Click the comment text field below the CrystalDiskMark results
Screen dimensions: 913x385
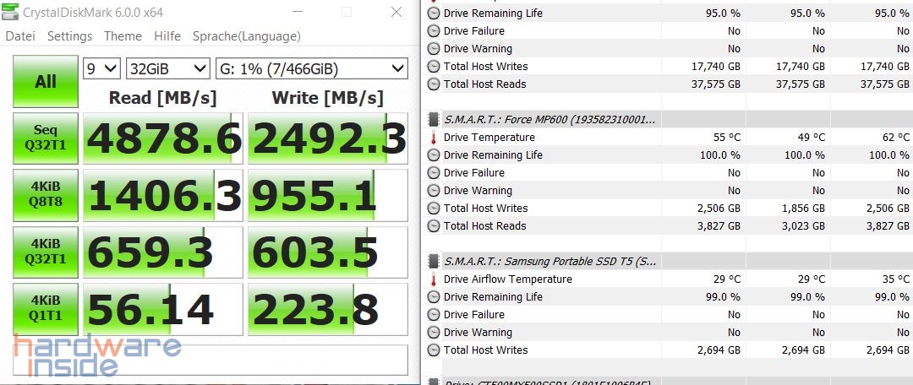click(x=210, y=360)
